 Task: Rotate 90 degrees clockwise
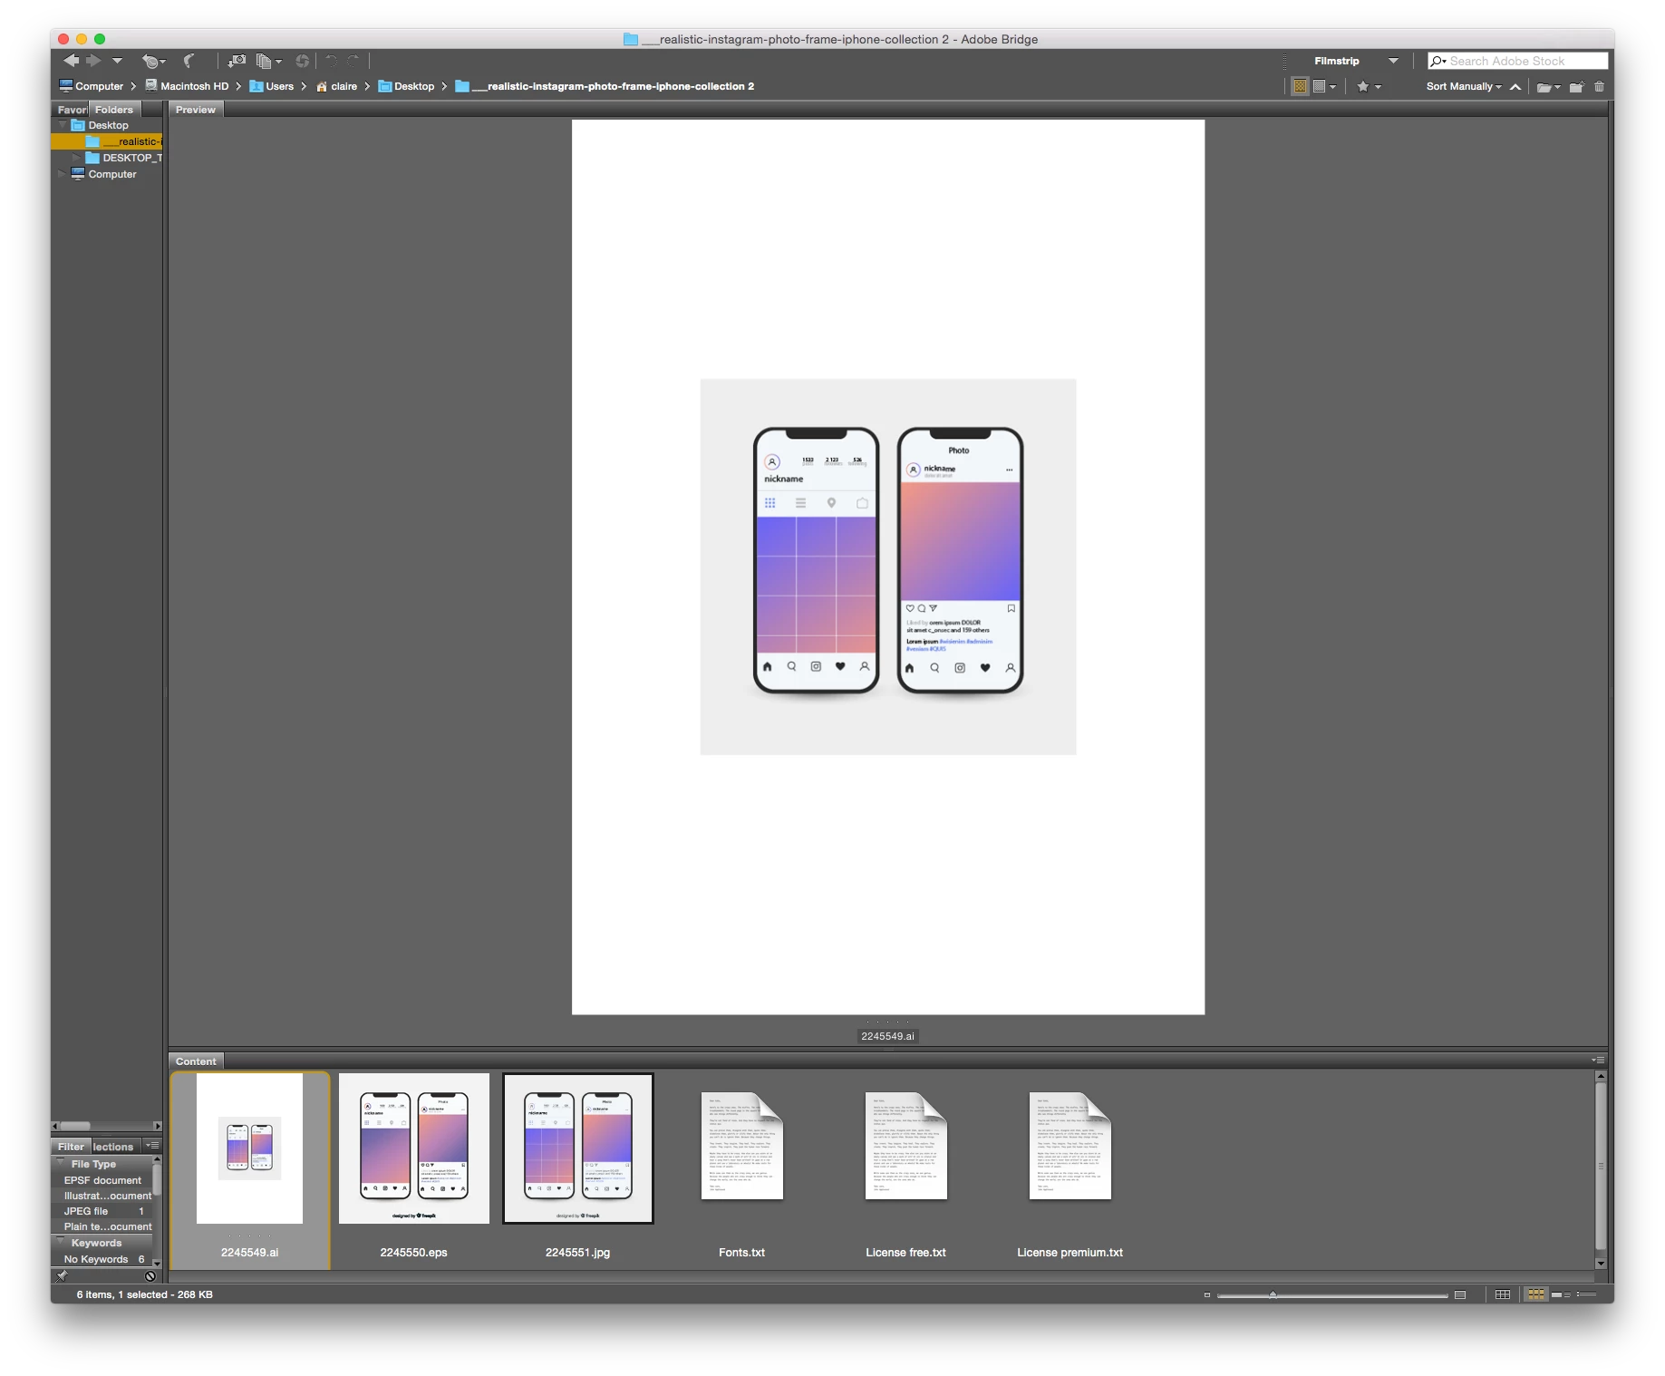[x=353, y=61]
